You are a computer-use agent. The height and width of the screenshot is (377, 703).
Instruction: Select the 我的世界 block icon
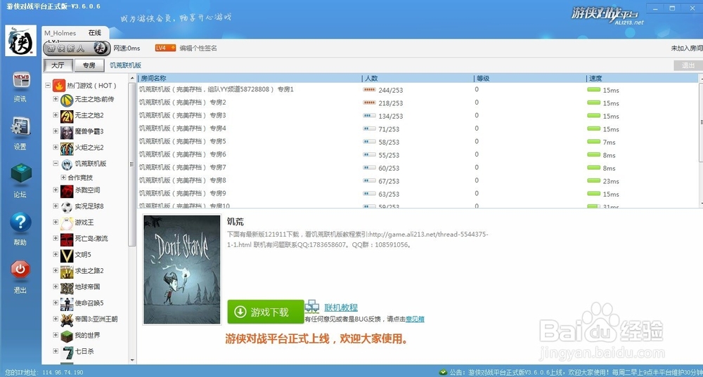point(67,336)
